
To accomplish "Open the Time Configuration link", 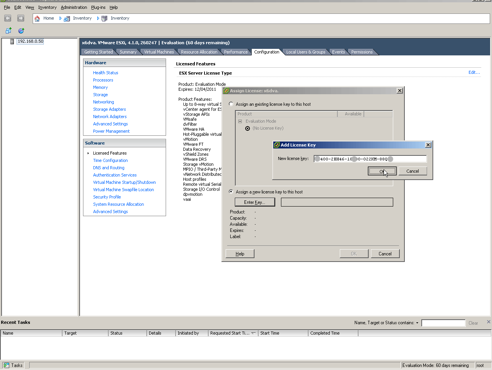I will (x=110, y=160).
